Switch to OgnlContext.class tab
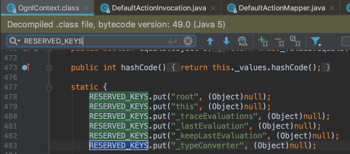Viewport: 350px width, 154px height. coord(47,8)
